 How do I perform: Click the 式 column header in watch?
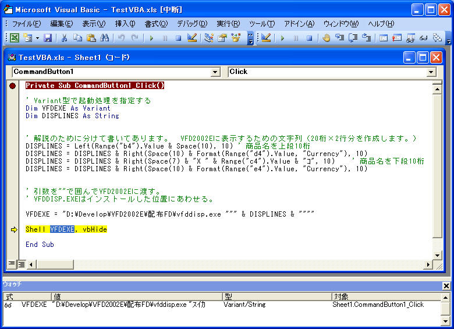tap(27, 296)
